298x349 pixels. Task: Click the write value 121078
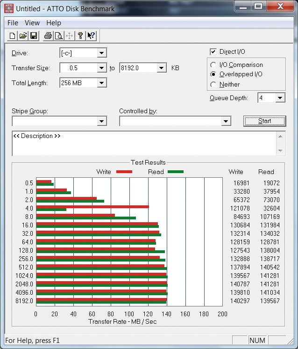(x=240, y=208)
